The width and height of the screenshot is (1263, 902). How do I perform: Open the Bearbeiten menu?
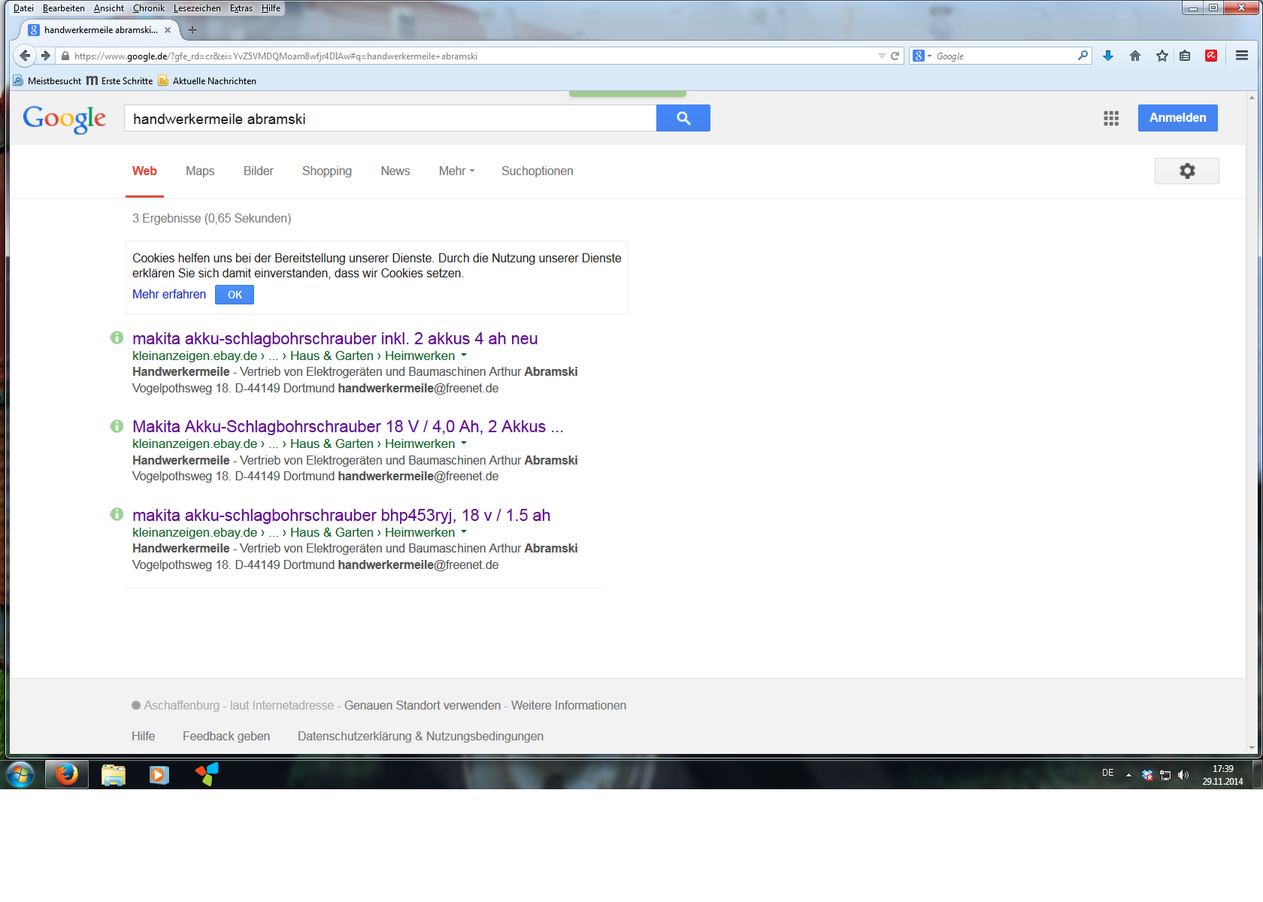click(x=64, y=8)
